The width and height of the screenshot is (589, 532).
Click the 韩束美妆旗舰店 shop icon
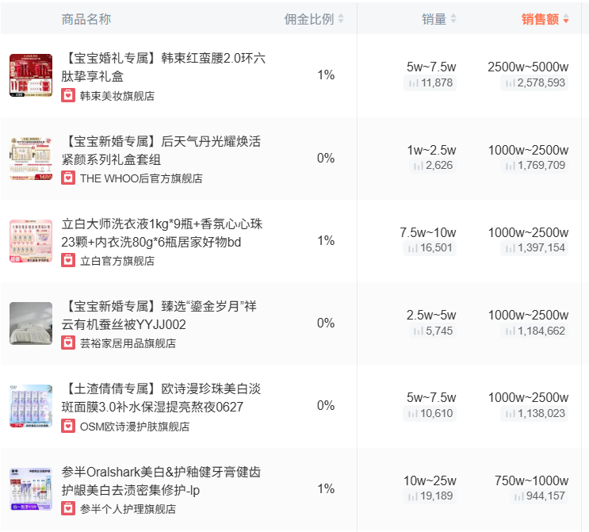69,95
